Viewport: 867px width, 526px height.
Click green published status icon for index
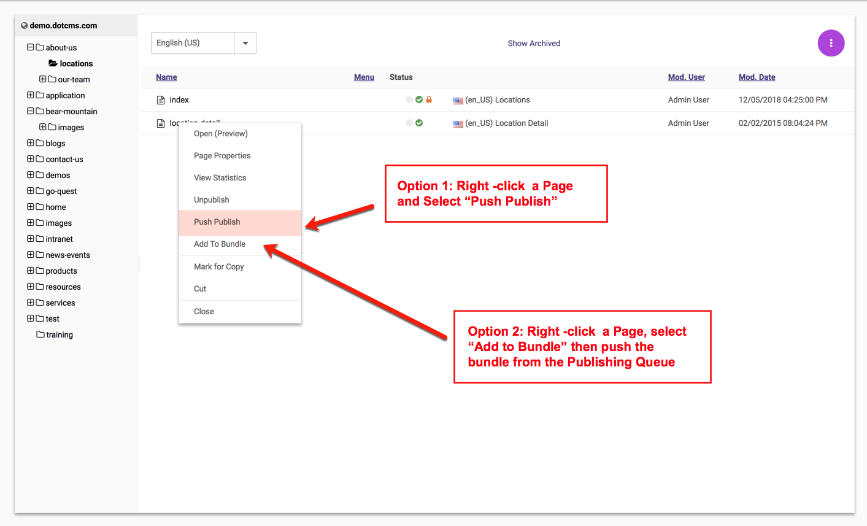tap(419, 99)
